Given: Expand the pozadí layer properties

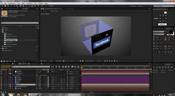Looking at the screenshot, I should point(9,88).
